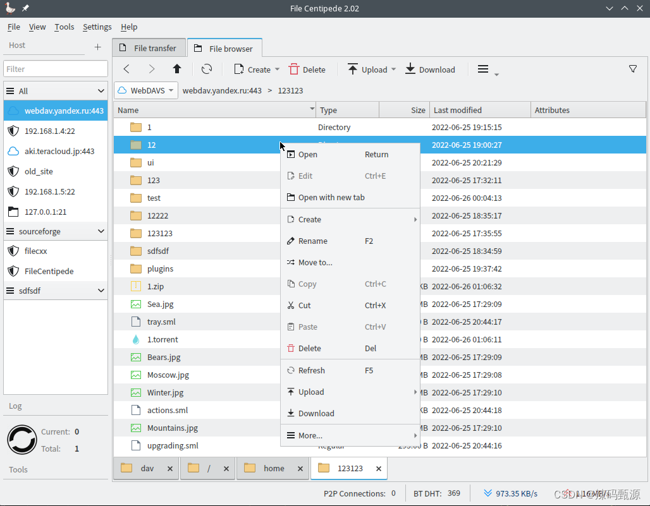The height and width of the screenshot is (506, 650).
Task: Click the tray.sml document icon
Action: pos(135,322)
